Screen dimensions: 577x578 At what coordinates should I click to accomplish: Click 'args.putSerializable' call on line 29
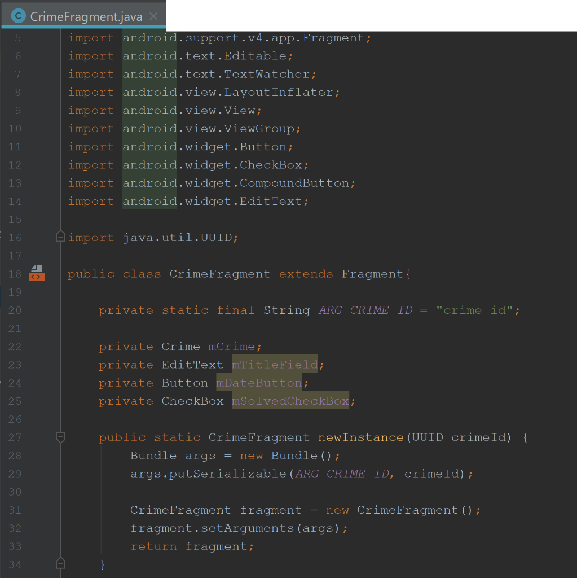(x=208, y=474)
